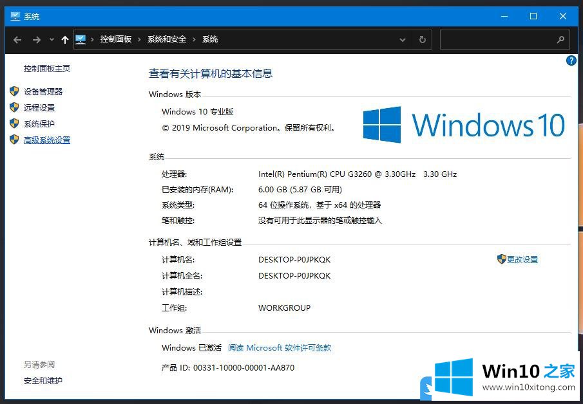
Task: Click the shield icon beside 远程设置
Action: click(x=14, y=107)
